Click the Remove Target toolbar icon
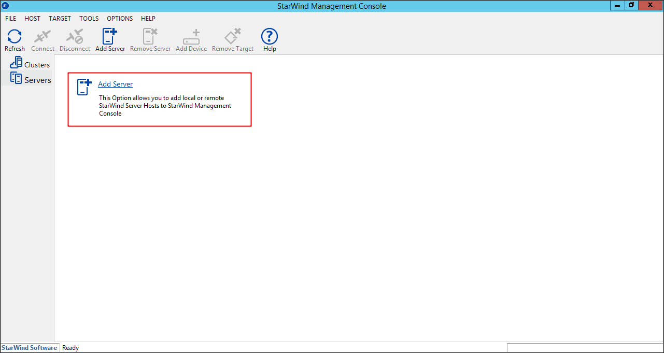This screenshot has width=664, height=353. tap(233, 37)
